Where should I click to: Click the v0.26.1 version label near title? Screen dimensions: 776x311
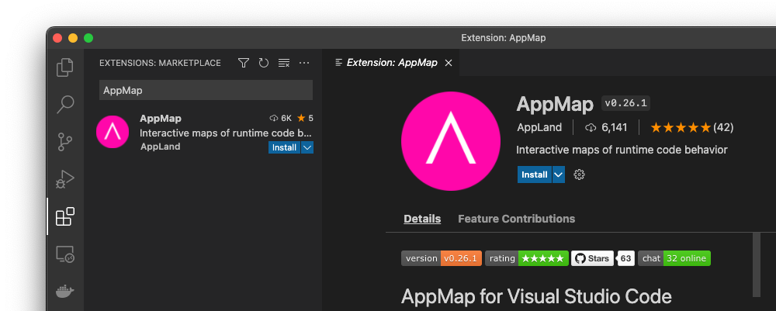(x=625, y=103)
